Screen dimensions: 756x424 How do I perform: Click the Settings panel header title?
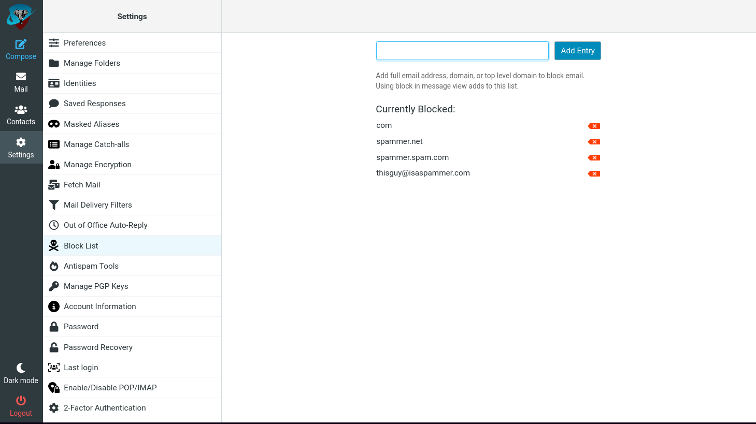coord(132,17)
